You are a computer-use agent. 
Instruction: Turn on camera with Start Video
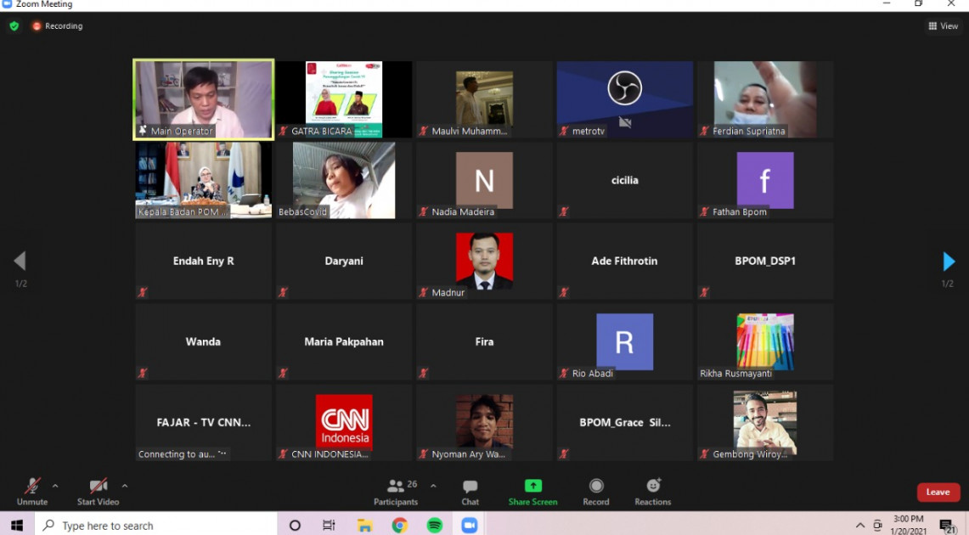pos(98,492)
